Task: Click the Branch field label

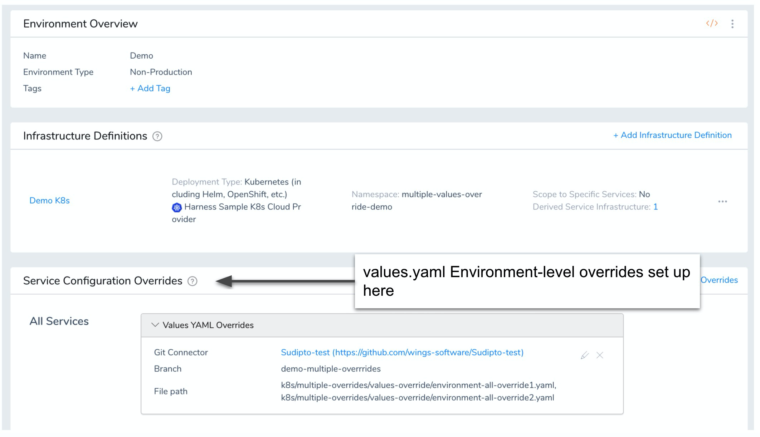Action: [x=167, y=369]
